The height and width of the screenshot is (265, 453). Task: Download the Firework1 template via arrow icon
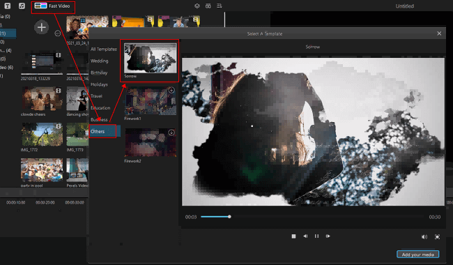point(171,90)
